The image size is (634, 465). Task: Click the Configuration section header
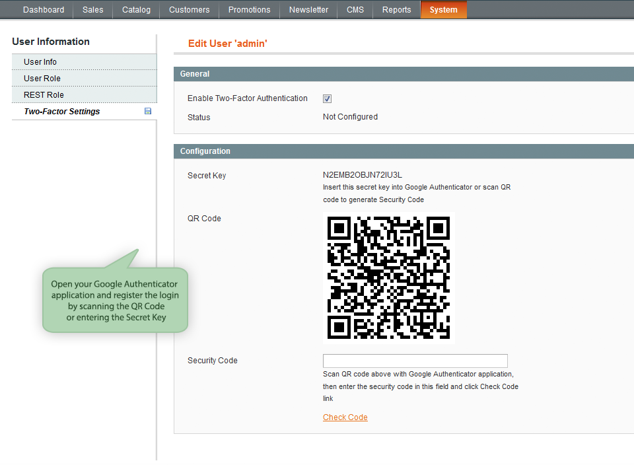point(404,151)
